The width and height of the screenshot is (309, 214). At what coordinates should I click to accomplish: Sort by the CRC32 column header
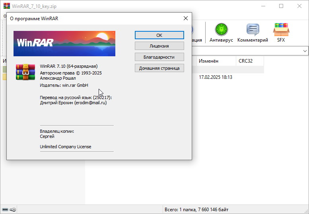pyautogui.click(x=250, y=61)
